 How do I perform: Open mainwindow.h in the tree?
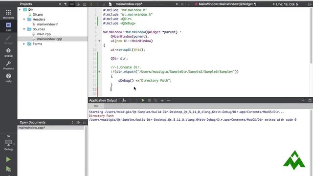[47, 24]
